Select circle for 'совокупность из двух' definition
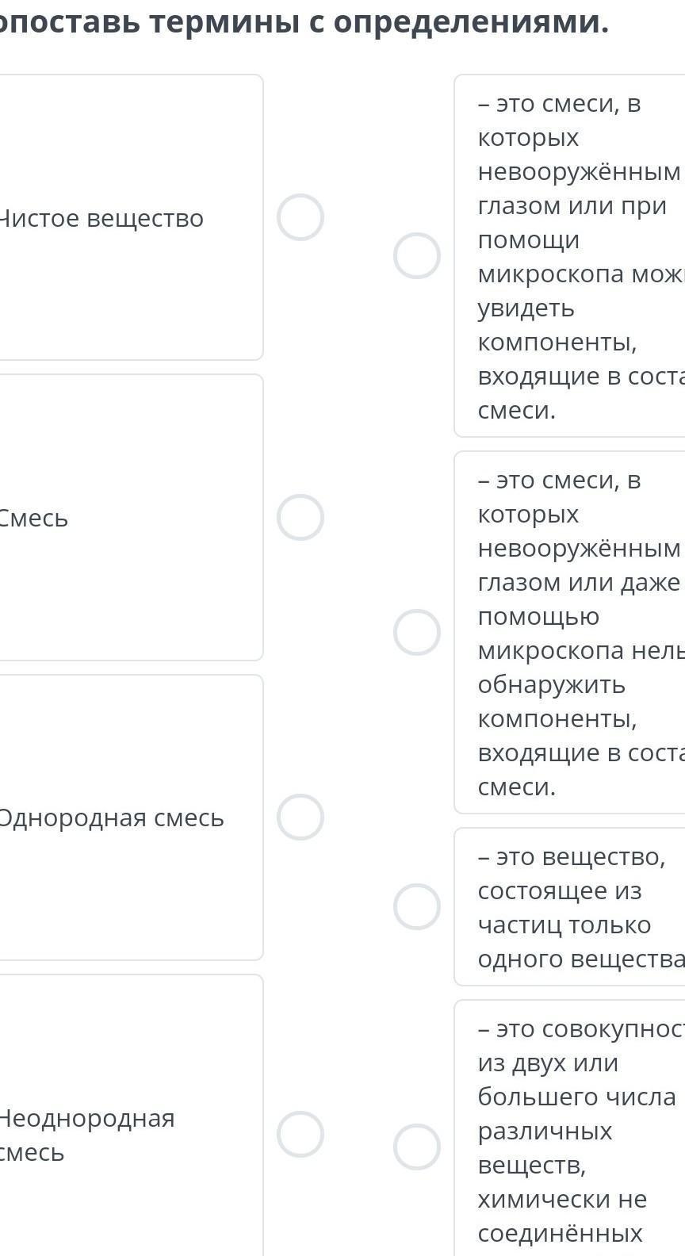This screenshot has height=1256, width=685. (417, 1147)
